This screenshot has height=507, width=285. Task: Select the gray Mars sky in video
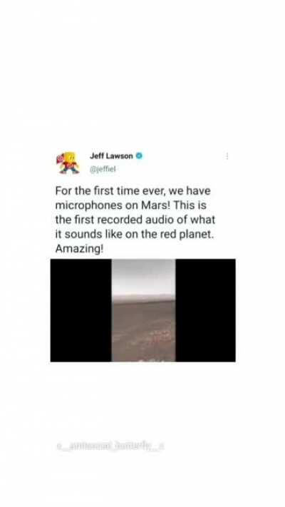pos(143,277)
